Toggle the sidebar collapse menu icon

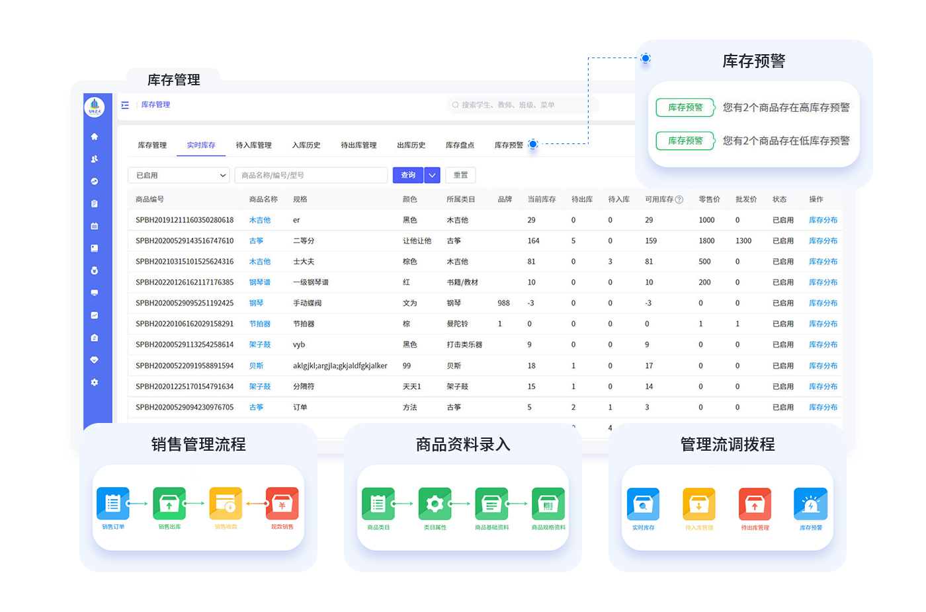coord(125,105)
